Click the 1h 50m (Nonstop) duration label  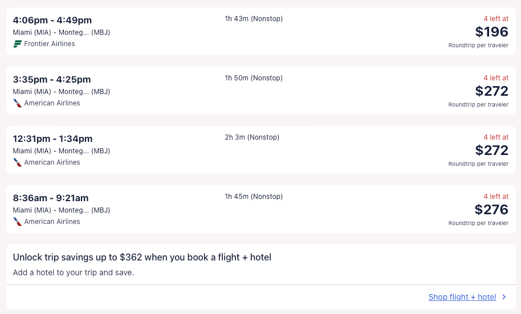tap(254, 78)
